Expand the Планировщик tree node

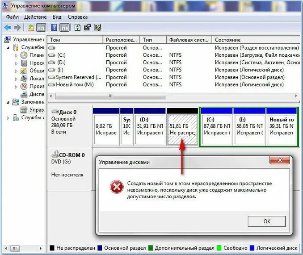[x=16, y=55]
